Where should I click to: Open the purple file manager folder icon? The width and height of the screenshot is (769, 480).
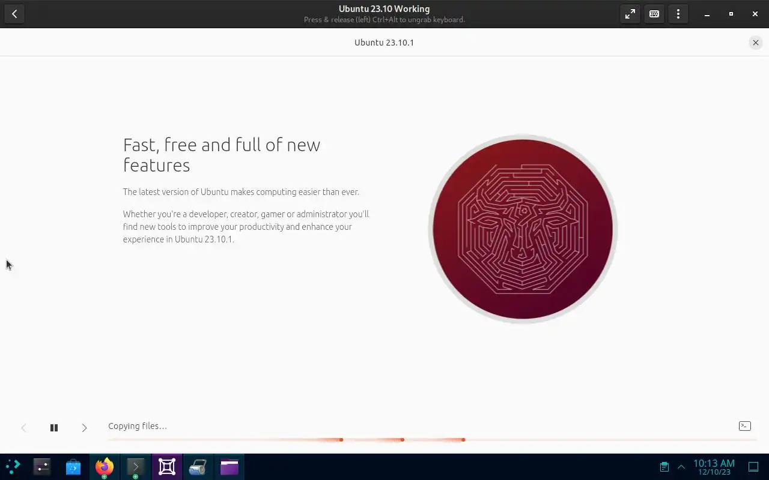[x=229, y=467]
